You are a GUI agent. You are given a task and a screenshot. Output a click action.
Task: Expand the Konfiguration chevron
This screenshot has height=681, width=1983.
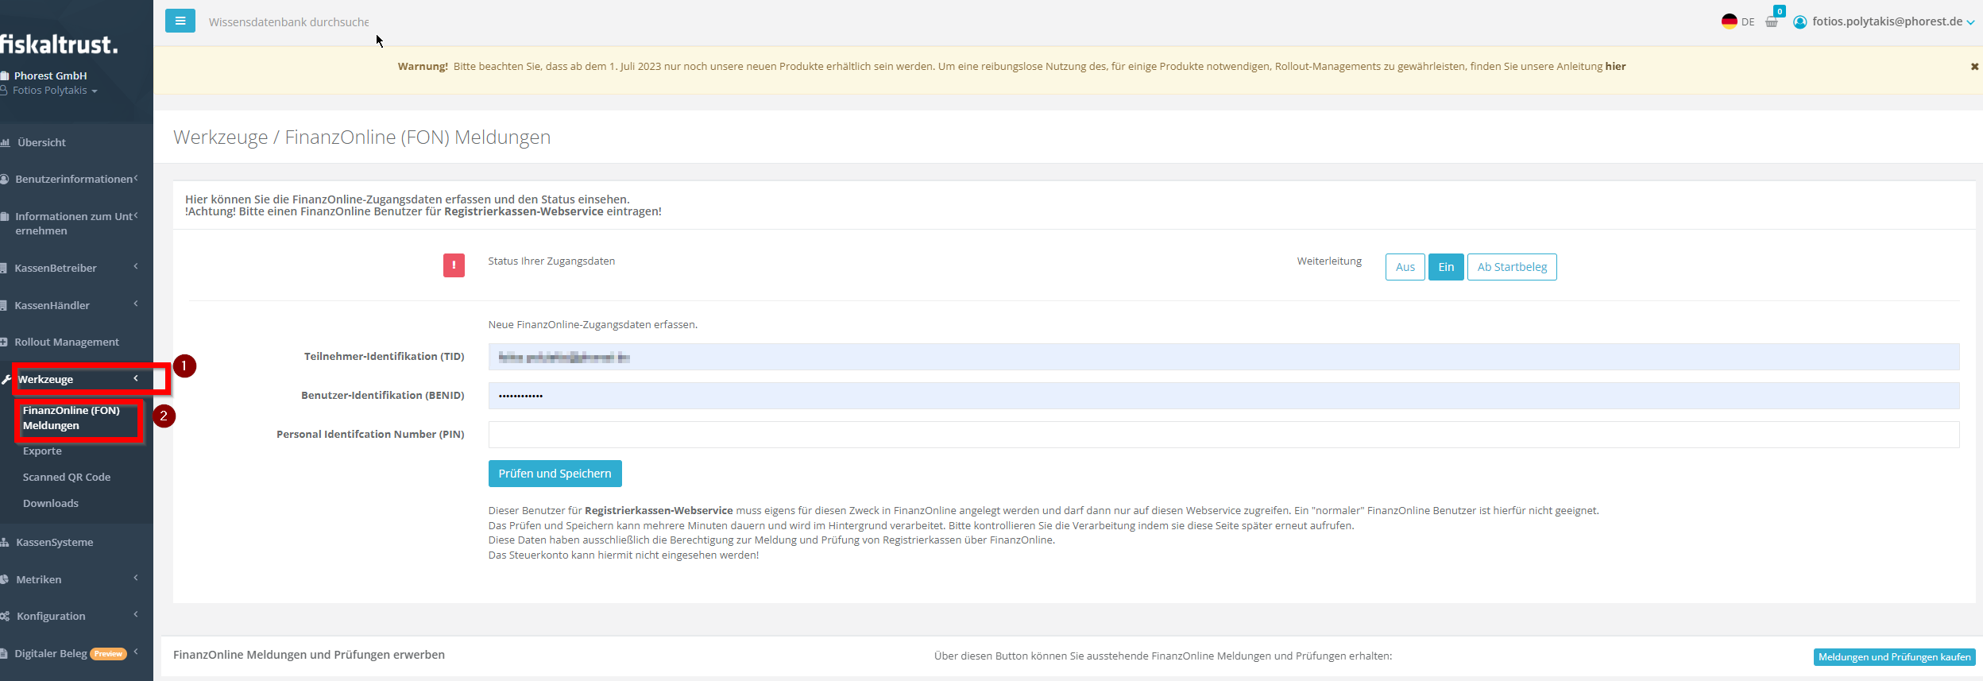[137, 614]
